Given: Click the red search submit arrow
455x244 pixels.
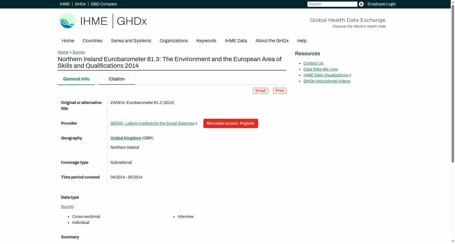Looking at the screenshot, I should pyautogui.click(x=361, y=4).
